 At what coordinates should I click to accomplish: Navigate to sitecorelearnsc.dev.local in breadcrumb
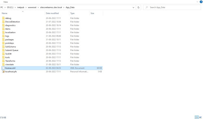51,7
